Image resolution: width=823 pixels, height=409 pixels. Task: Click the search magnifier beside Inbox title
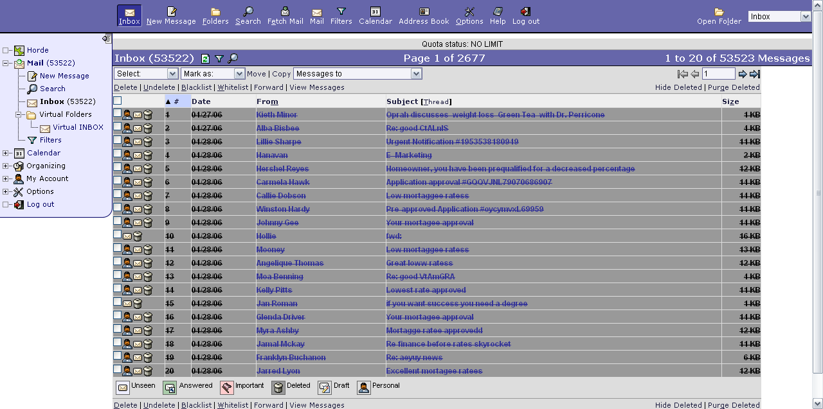click(x=233, y=58)
